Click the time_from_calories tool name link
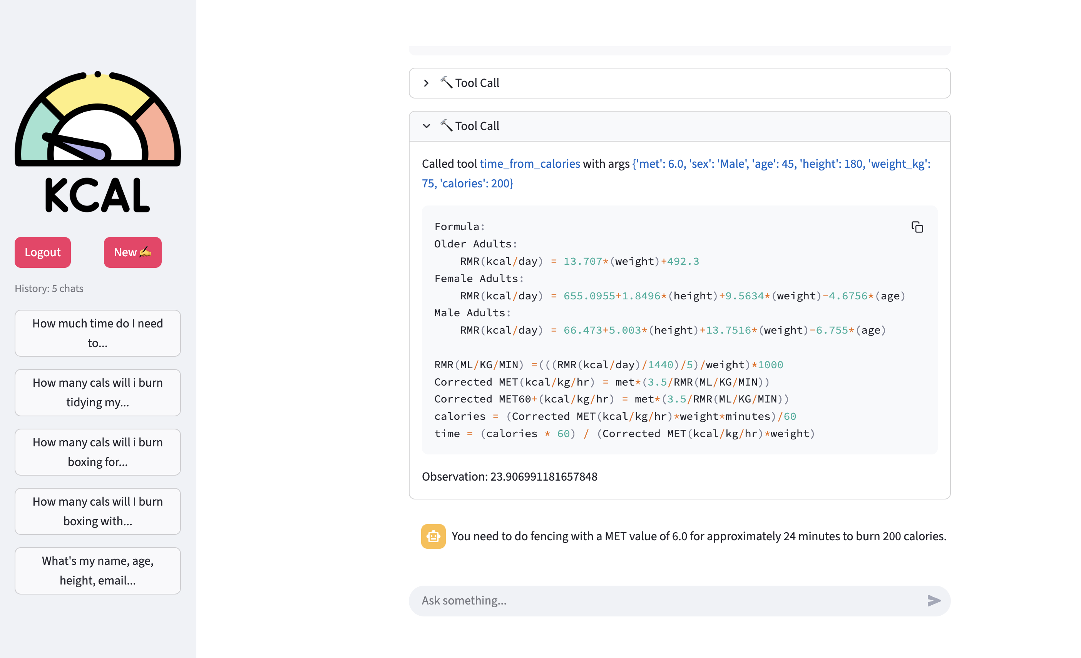The height and width of the screenshot is (658, 1081). pyautogui.click(x=530, y=164)
